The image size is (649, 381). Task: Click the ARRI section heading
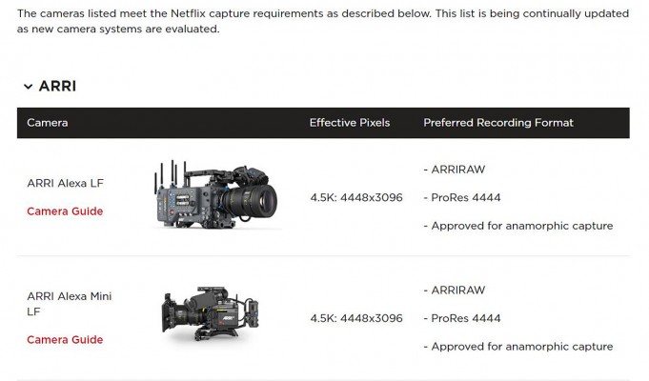tap(57, 86)
